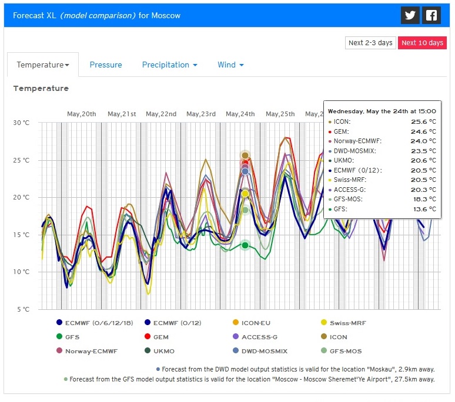The height and width of the screenshot is (402, 455).
Task: Click the 5 °C axis label
Action: (x=23, y=309)
